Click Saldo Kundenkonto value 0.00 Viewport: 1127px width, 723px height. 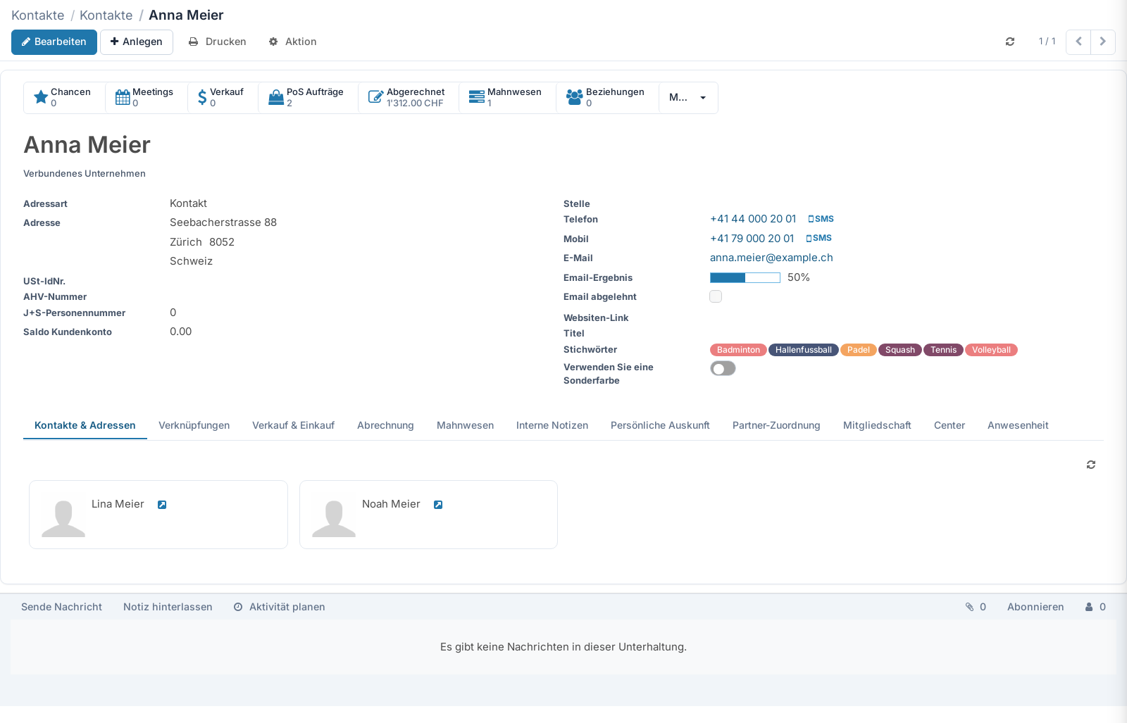coord(181,332)
